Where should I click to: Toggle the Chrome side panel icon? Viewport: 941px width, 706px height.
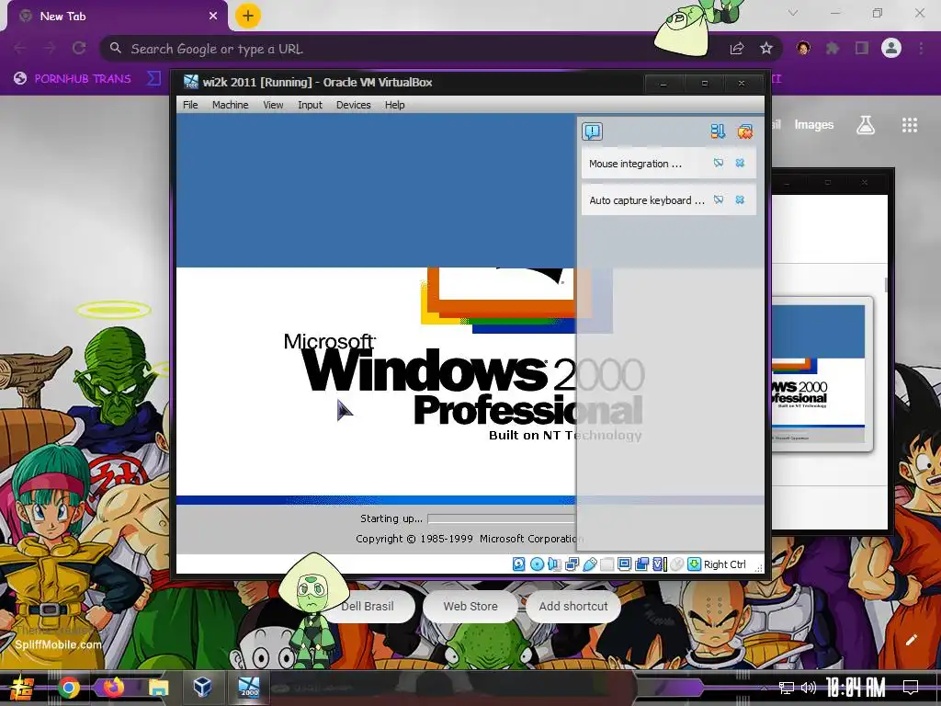click(862, 48)
